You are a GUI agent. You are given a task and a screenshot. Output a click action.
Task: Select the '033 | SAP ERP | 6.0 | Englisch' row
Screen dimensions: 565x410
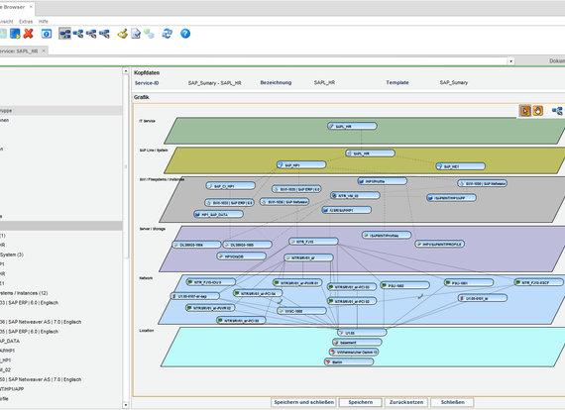[x=29, y=303]
